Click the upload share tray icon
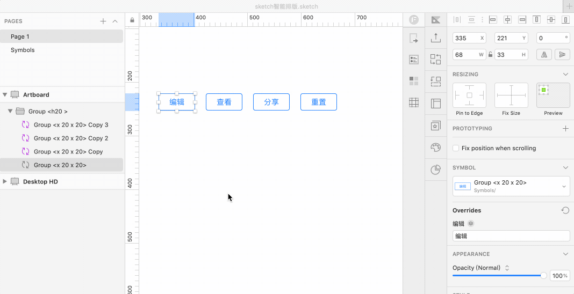The width and height of the screenshot is (574, 294). [x=436, y=38]
